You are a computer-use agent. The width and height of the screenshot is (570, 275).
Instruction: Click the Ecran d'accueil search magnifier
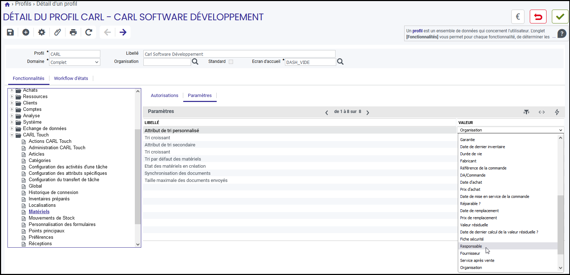click(341, 62)
